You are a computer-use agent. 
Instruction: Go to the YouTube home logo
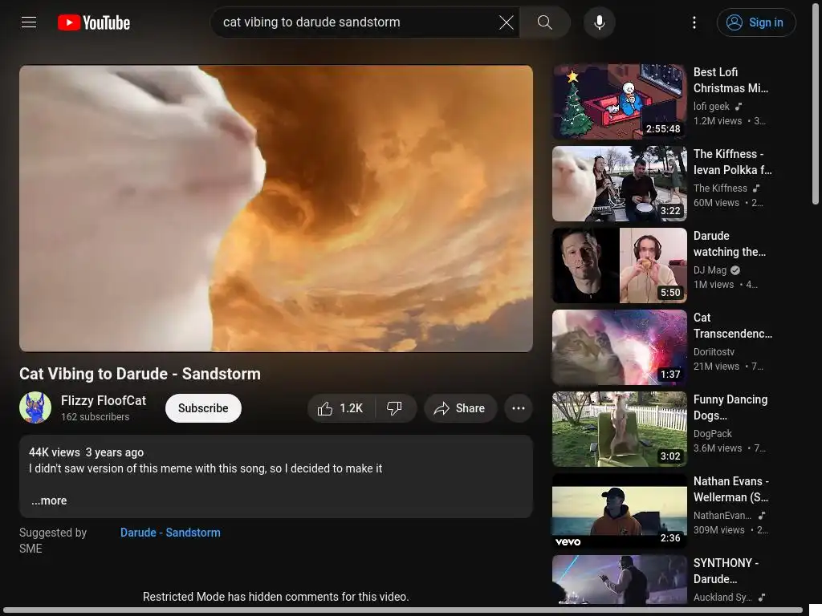pos(94,22)
